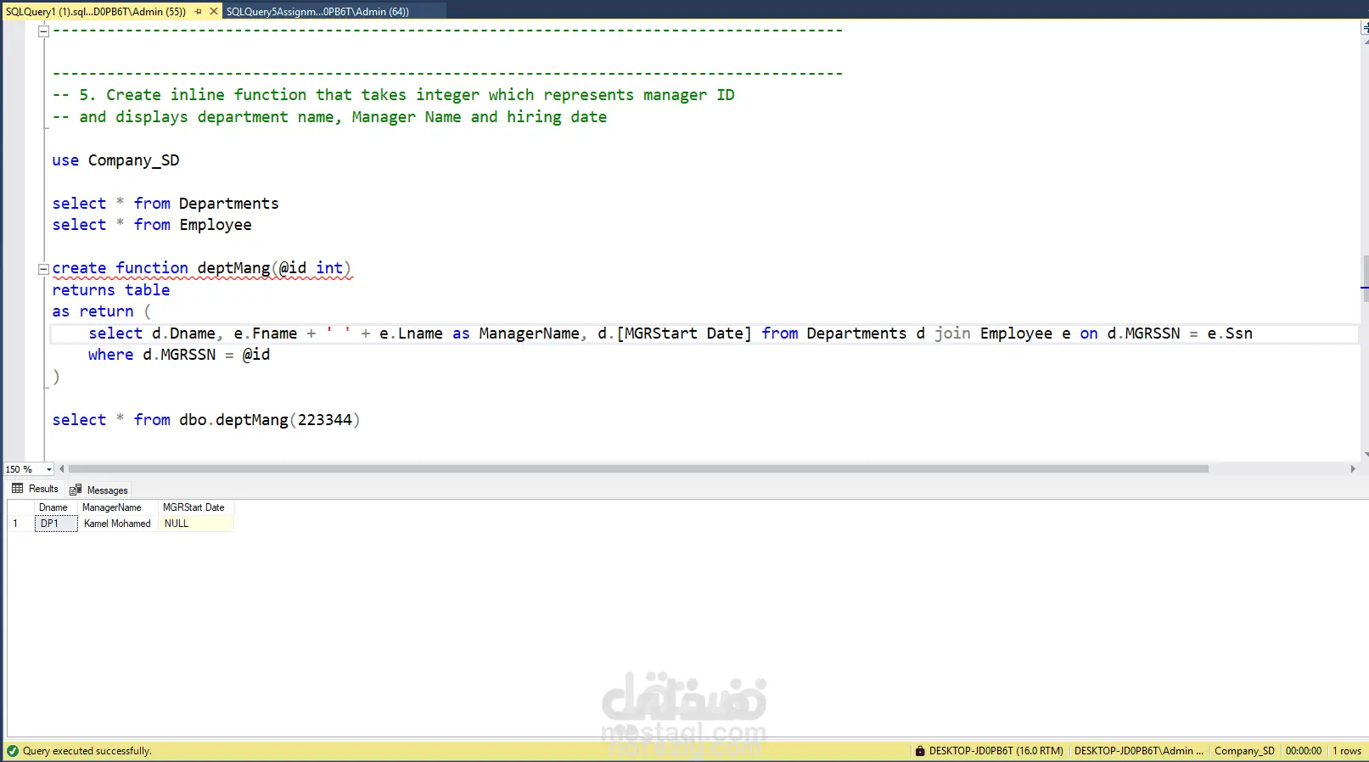This screenshot has height=762, width=1369.
Task: Select the MGRStart Date column header
Action: [195, 507]
